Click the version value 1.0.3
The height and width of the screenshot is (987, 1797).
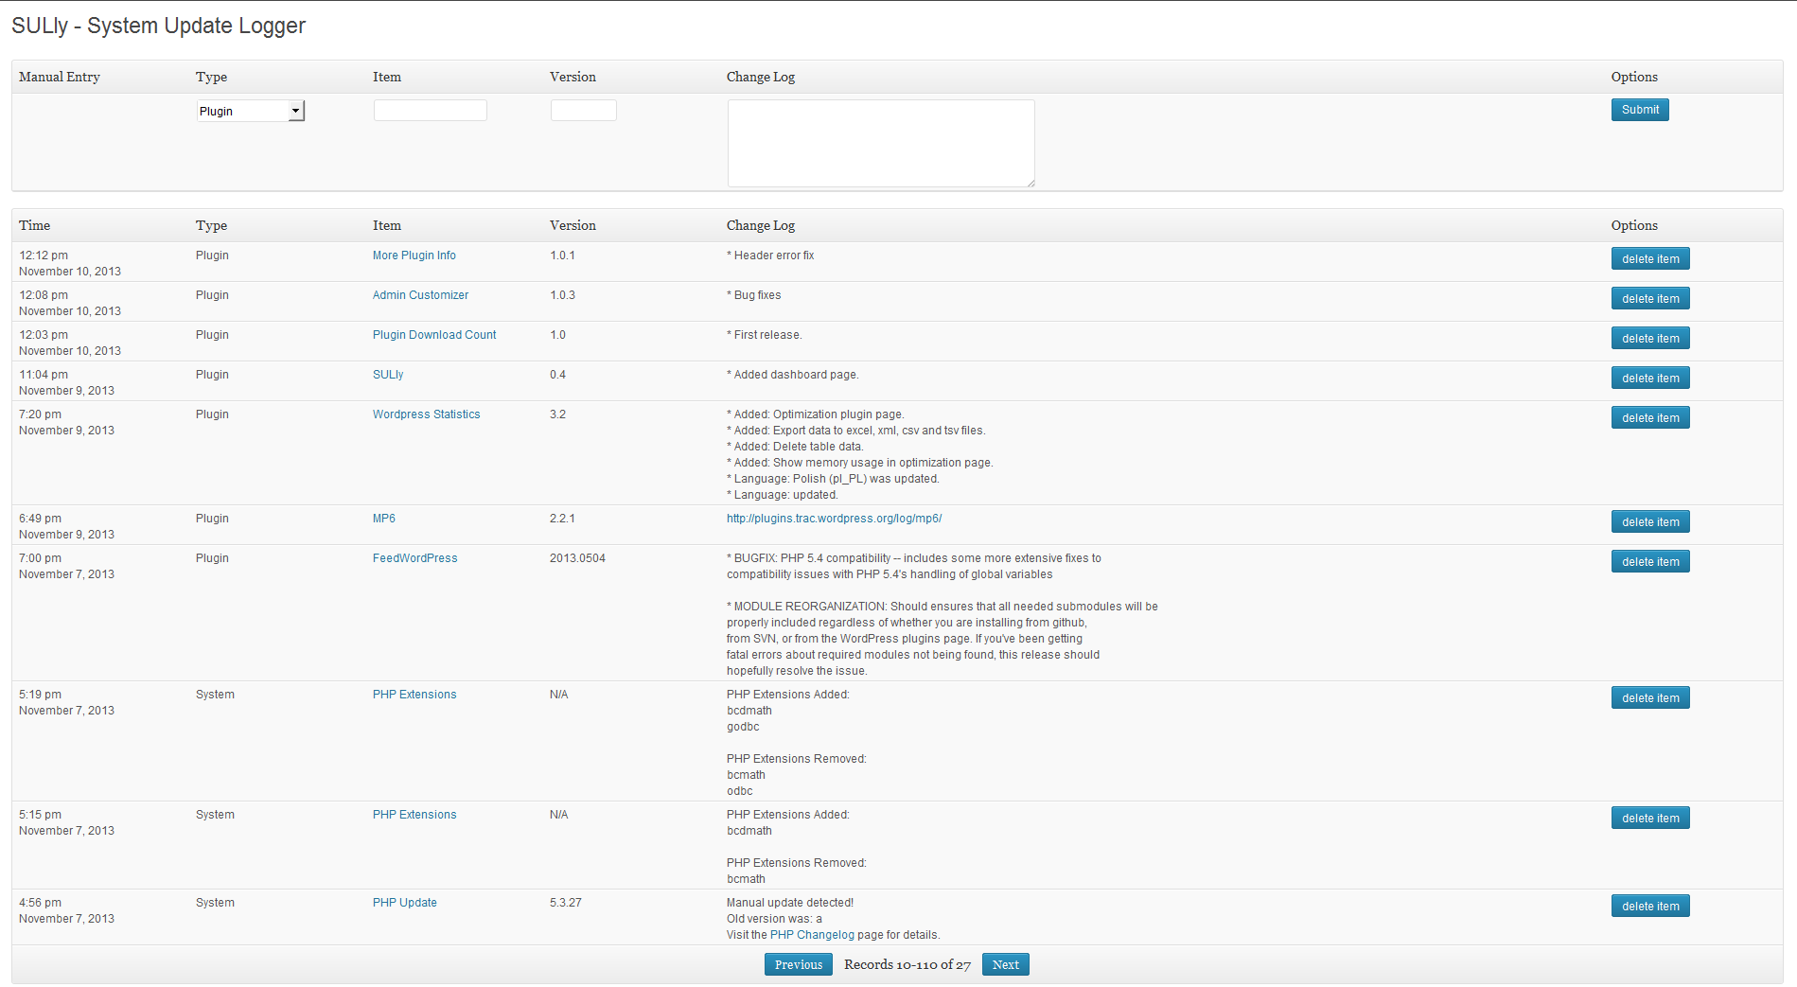pyautogui.click(x=562, y=295)
